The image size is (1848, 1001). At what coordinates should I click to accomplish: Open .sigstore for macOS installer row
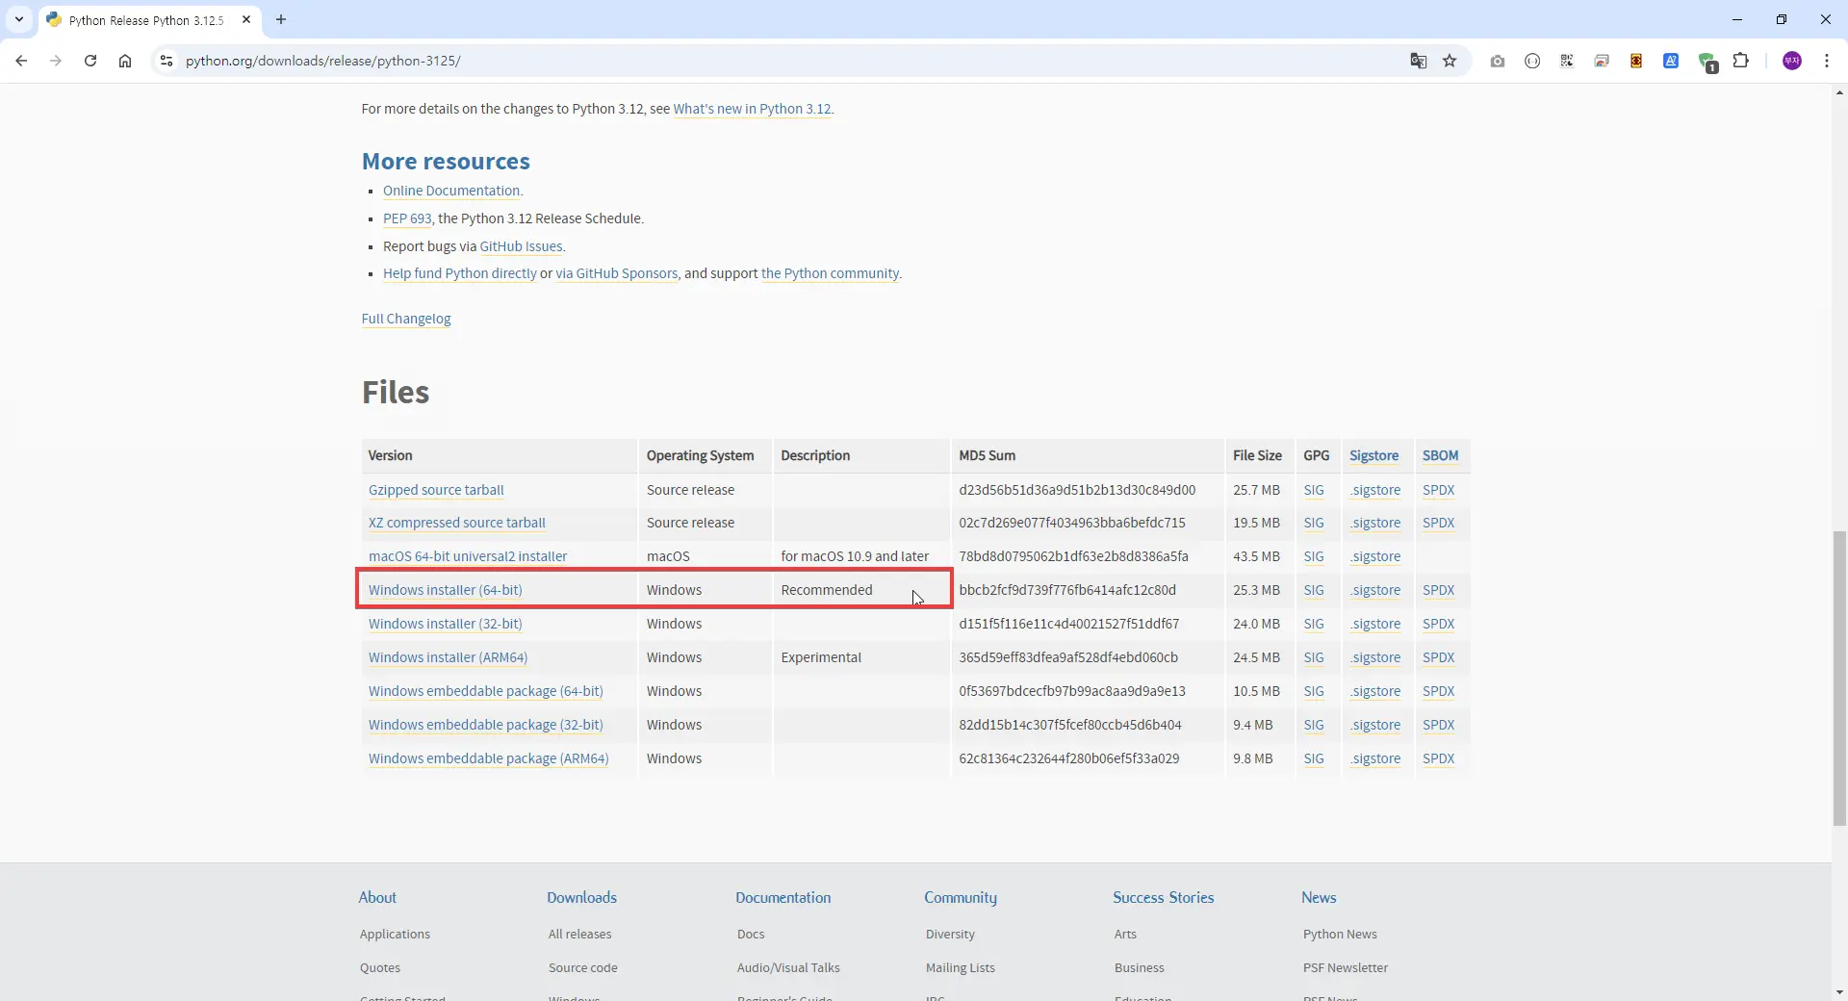[x=1375, y=556]
